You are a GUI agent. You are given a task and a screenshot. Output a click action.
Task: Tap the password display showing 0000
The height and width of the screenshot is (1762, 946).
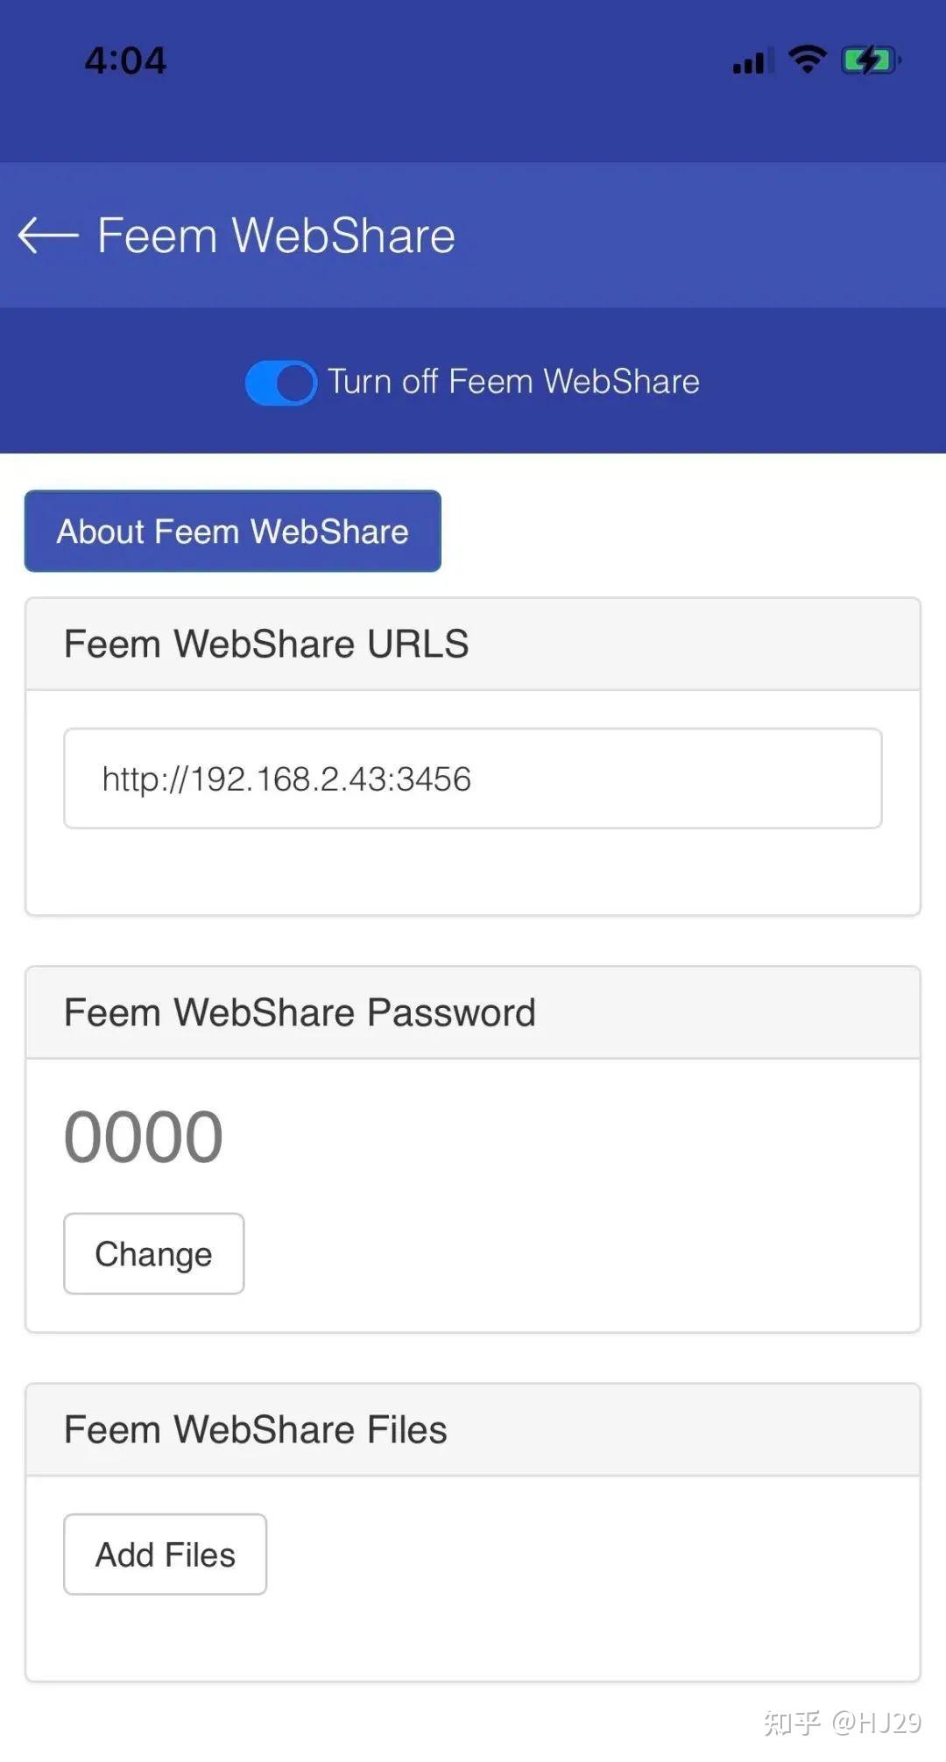tap(143, 1134)
